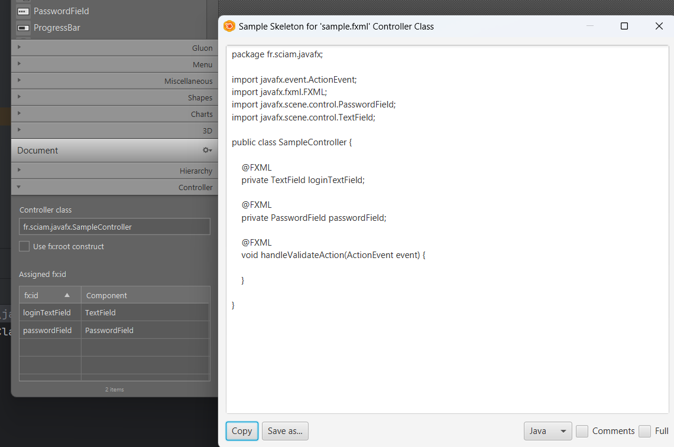Click the PasswordField import line
The image size is (674, 447).
(x=314, y=105)
